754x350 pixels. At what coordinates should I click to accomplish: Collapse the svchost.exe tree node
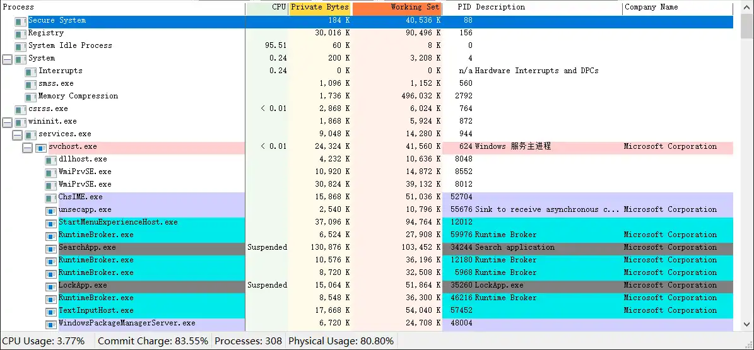tap(27, 147)
